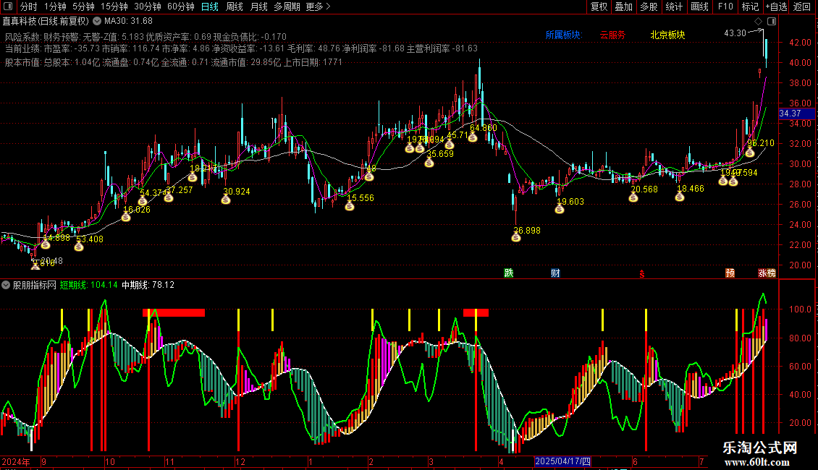Click the money bag icon labeled 54.37

click(143, 201)
